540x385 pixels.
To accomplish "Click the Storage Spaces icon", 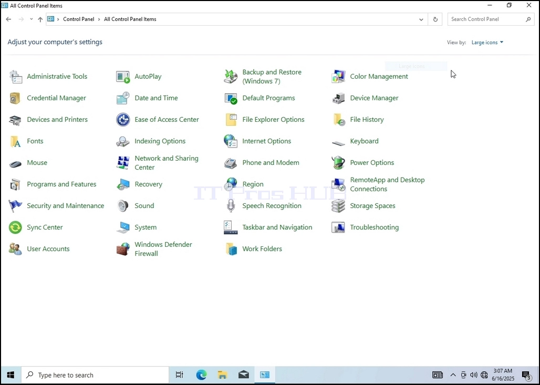I will (x=338, y=206).
